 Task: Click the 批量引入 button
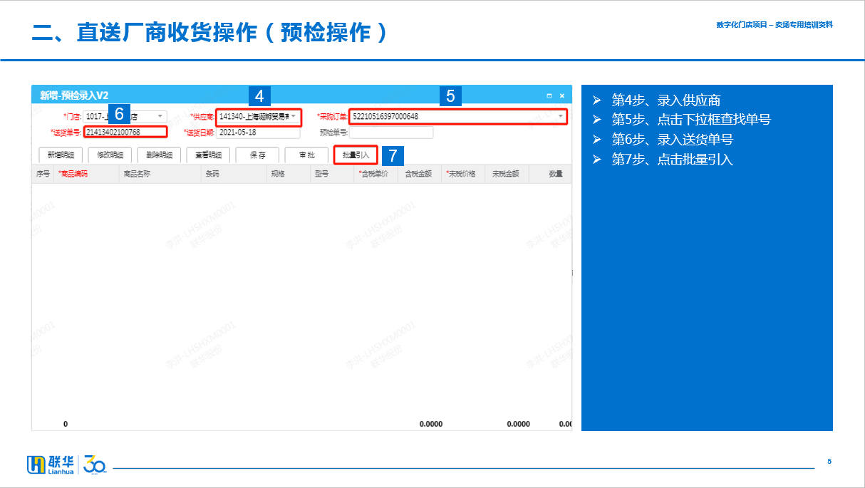pos(356,155)
